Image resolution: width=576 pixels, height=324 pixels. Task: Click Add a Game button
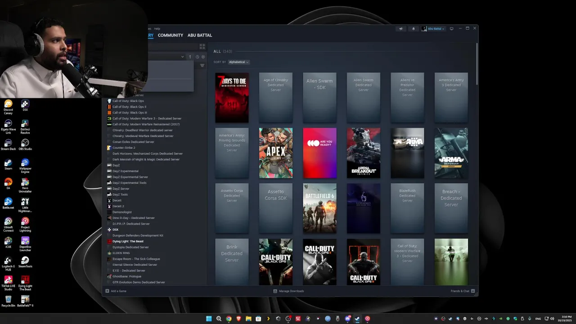(116, 291)
